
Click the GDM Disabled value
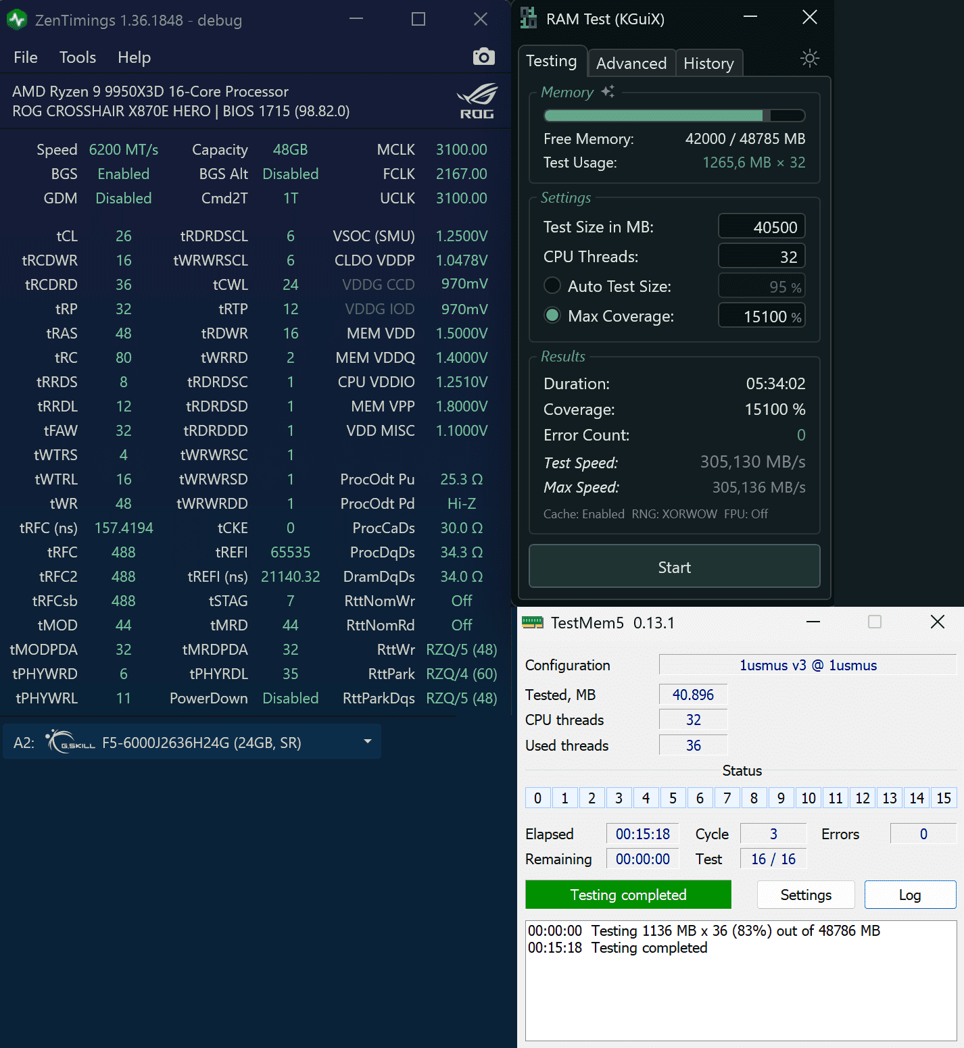124,198
